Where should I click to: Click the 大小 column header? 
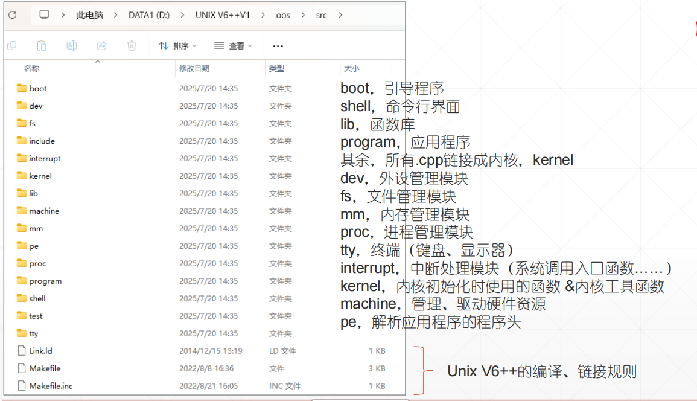351,69
